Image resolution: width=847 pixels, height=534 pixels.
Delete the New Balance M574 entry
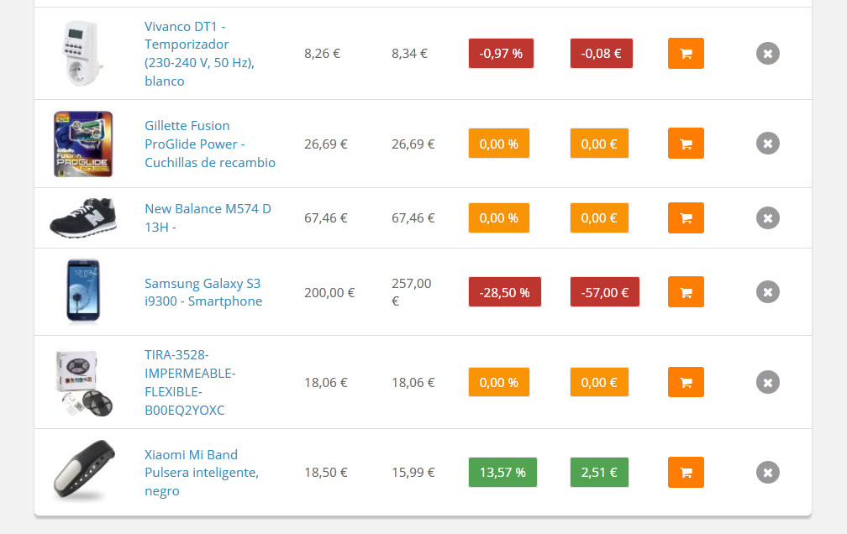click(x=767, y=218)
